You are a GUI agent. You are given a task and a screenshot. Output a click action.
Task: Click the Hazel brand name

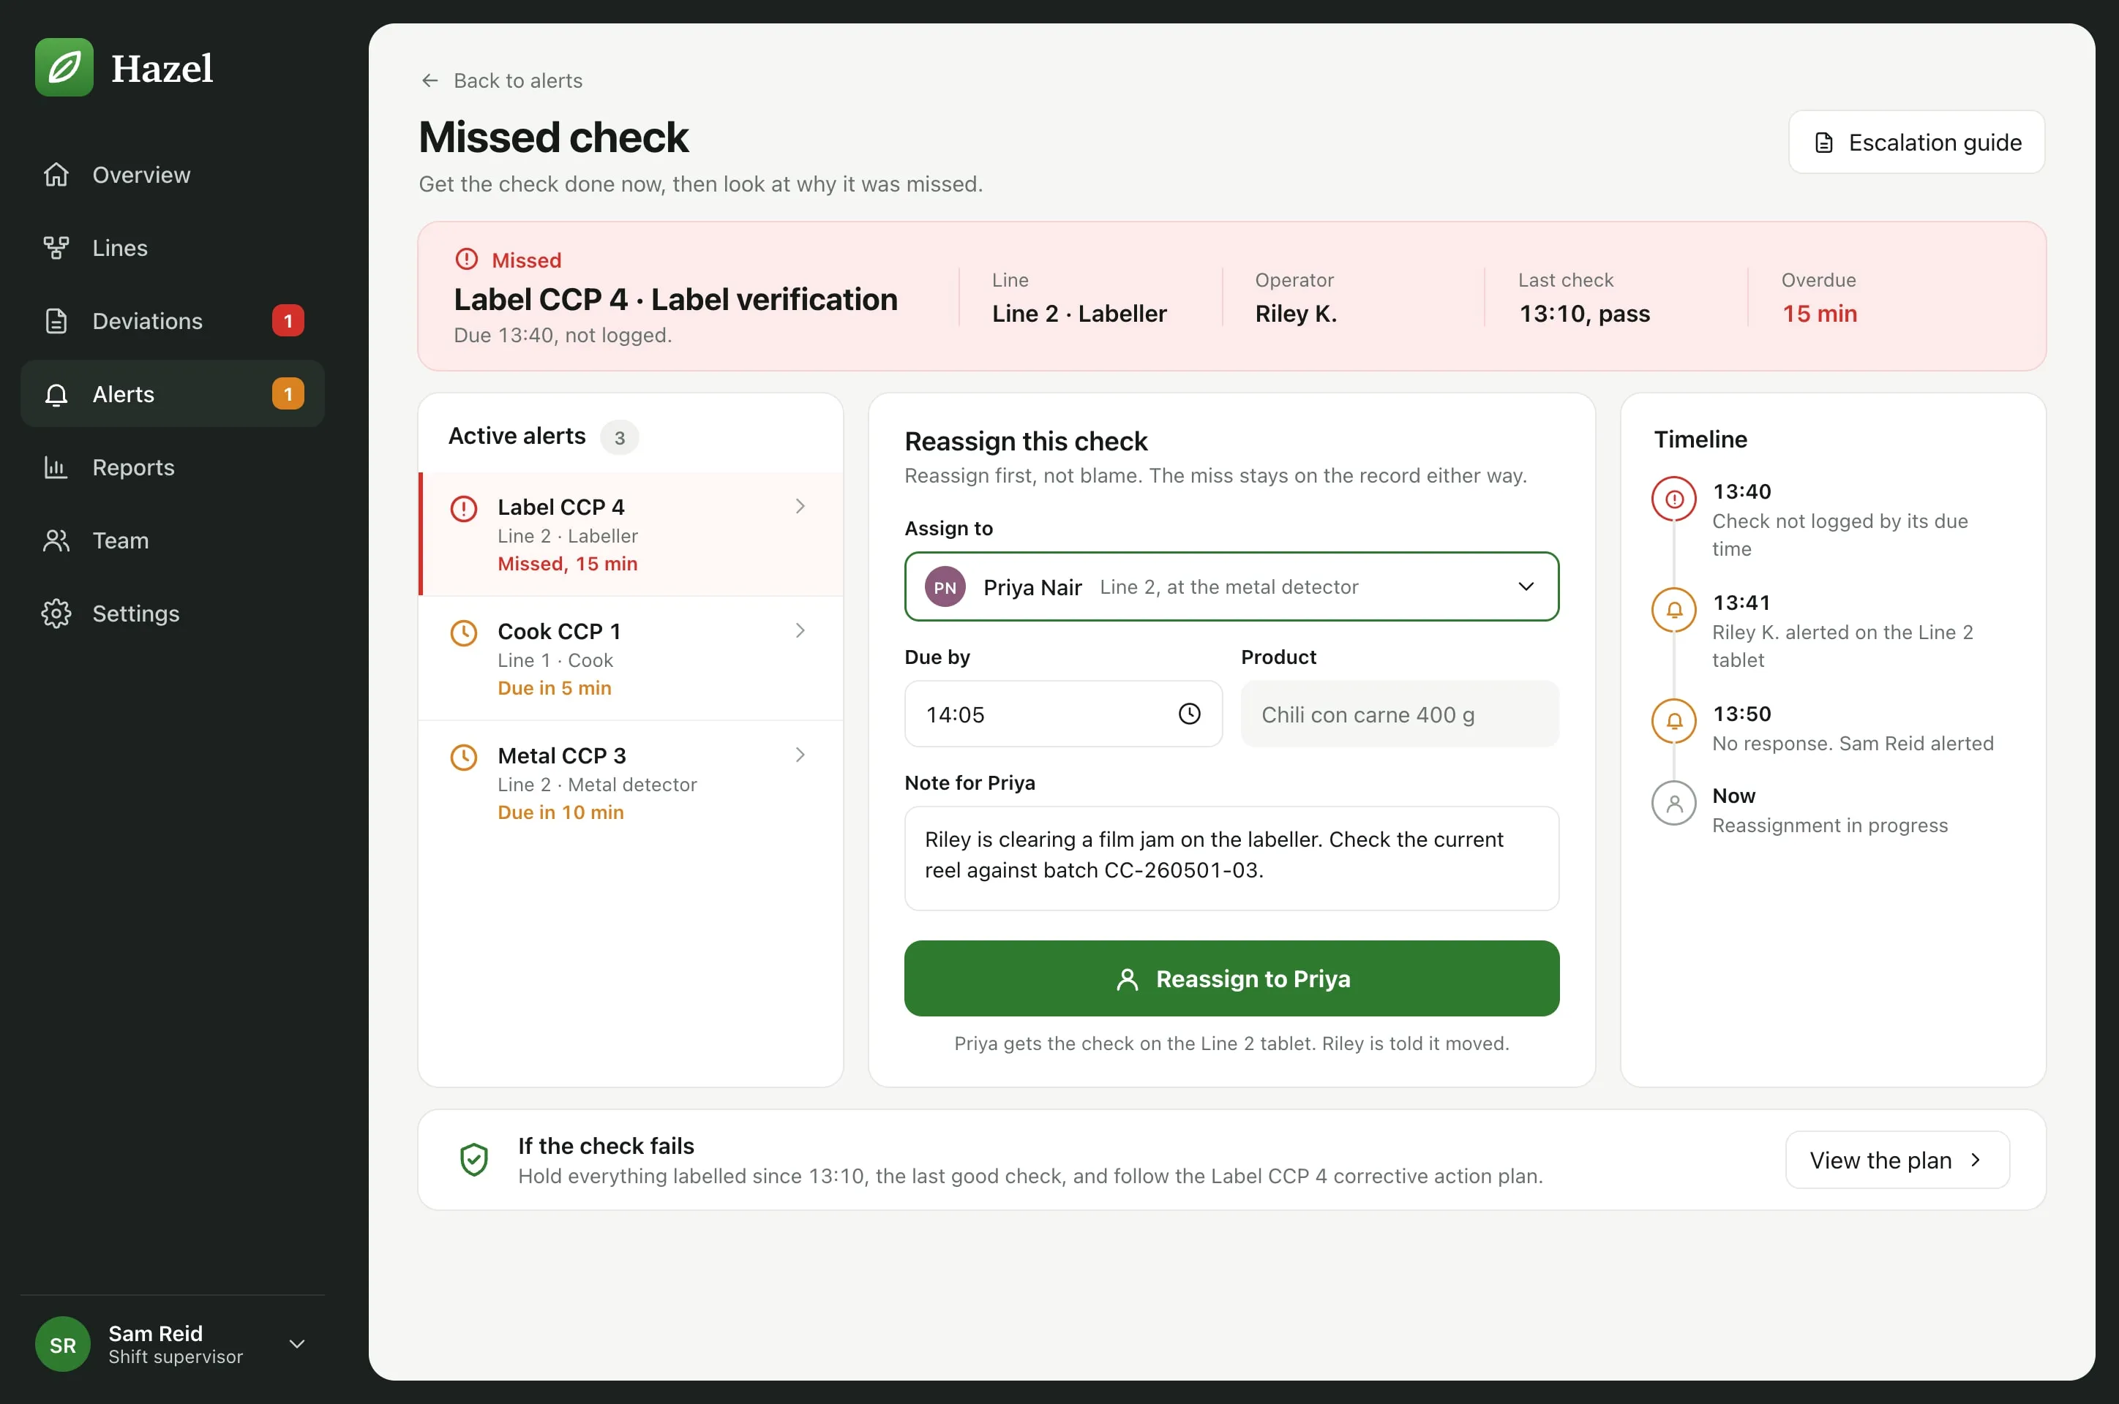point(162,68)
